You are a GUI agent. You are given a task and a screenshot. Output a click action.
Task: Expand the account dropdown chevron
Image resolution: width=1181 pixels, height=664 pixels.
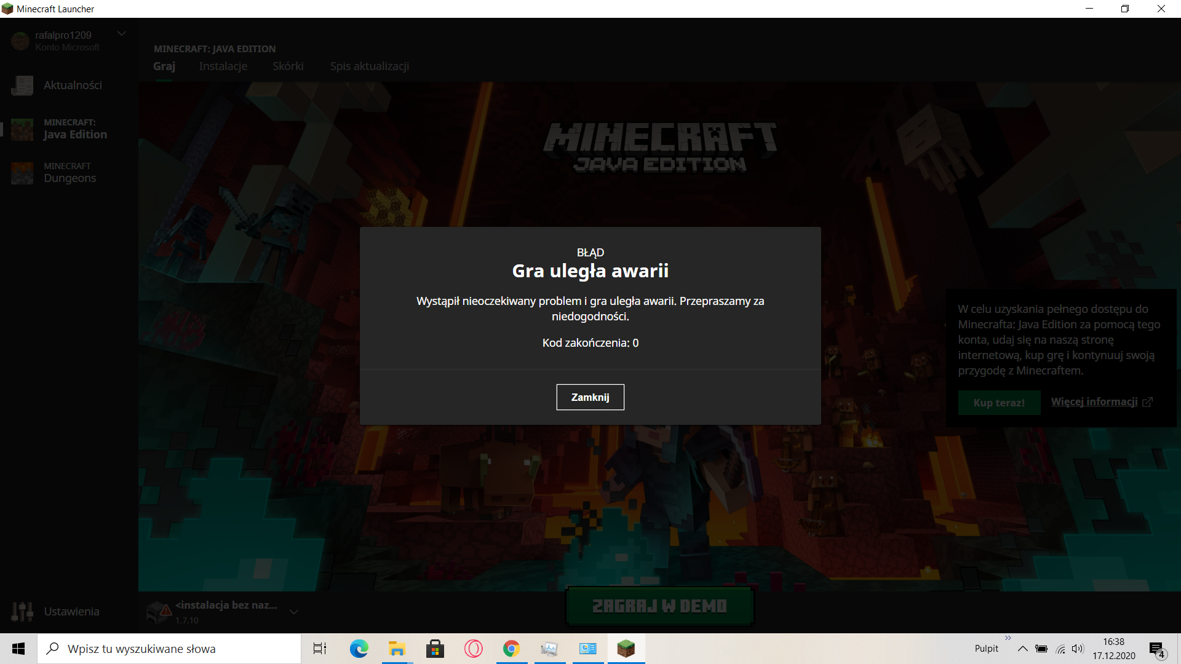[122, 34]
